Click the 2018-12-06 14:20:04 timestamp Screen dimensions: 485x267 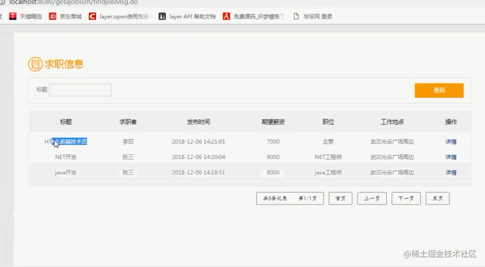pos(198,157)
